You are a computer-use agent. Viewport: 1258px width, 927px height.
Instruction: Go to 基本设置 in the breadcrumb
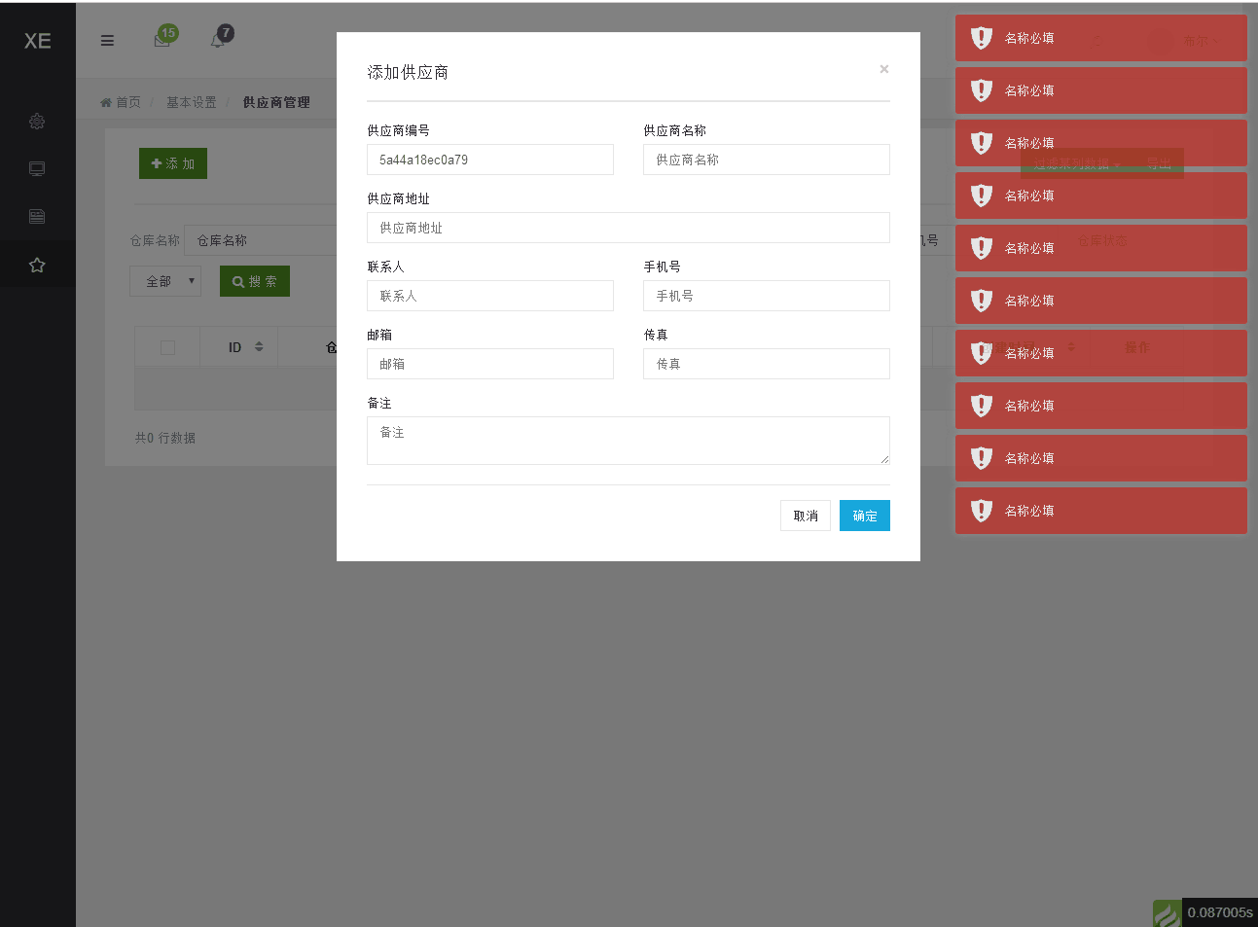(x=192, y=101)
